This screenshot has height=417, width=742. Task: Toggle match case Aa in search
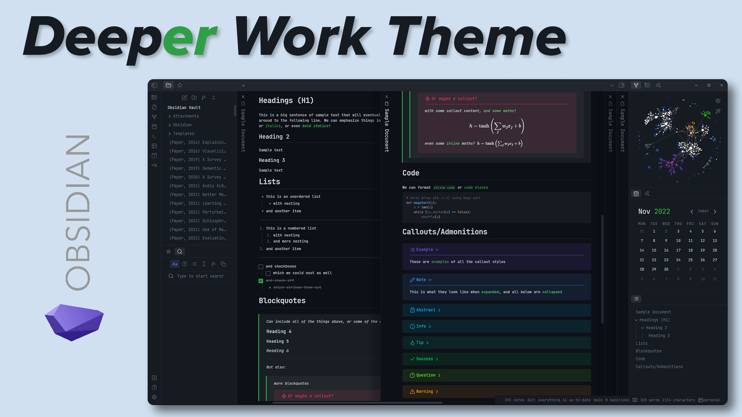[x=175, y=264]
